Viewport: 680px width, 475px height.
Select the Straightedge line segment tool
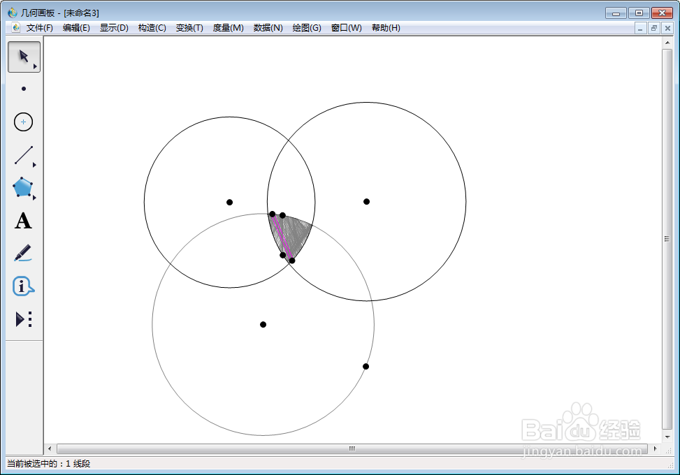click(x=24, y=155)
